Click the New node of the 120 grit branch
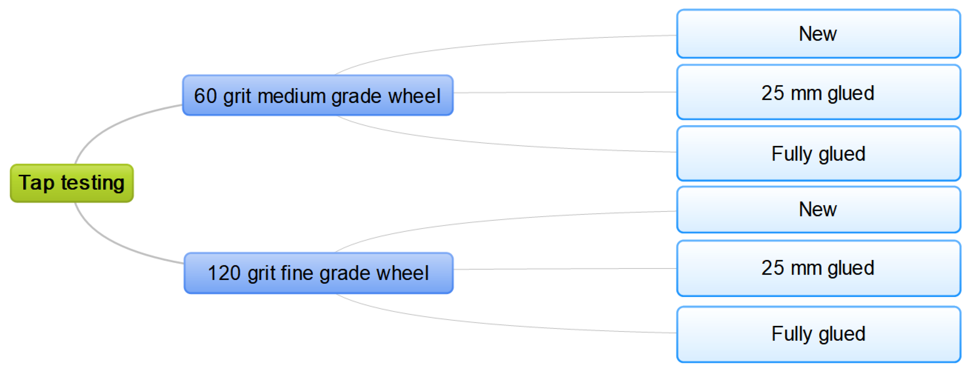This screenshot has width=970, height=372. [x=818, y=209]
